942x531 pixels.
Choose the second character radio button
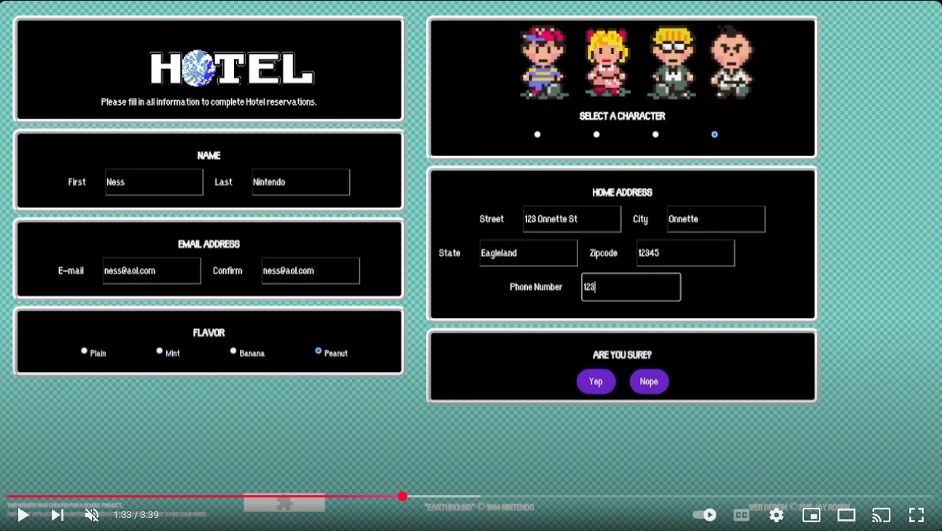(x=596, y=134)
